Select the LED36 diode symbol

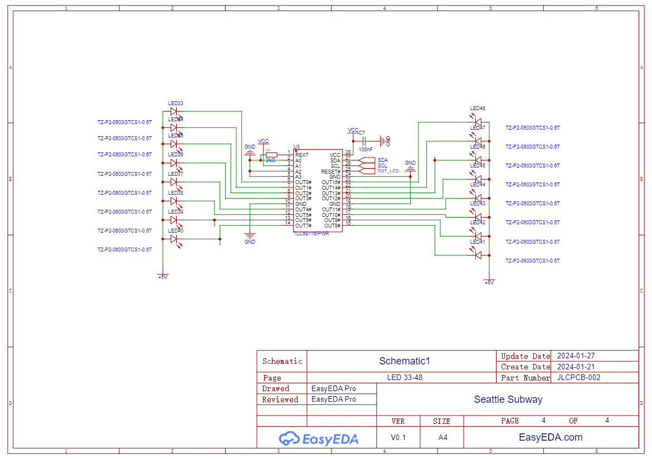click(x=174, y=163)
